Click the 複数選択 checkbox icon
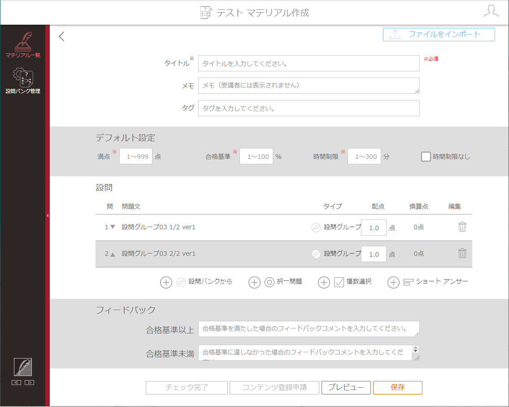Image resolution: width=509 pixels, height=407 pixels. click(339, 282)
